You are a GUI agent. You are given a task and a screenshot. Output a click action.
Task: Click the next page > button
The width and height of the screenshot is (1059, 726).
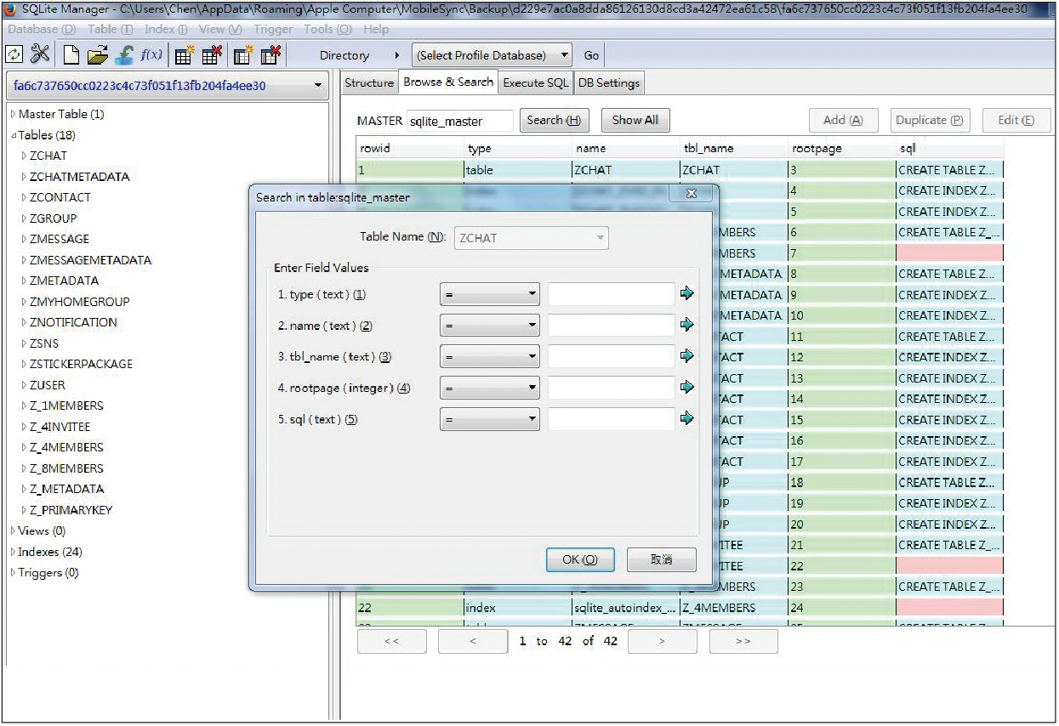(662, 641)
